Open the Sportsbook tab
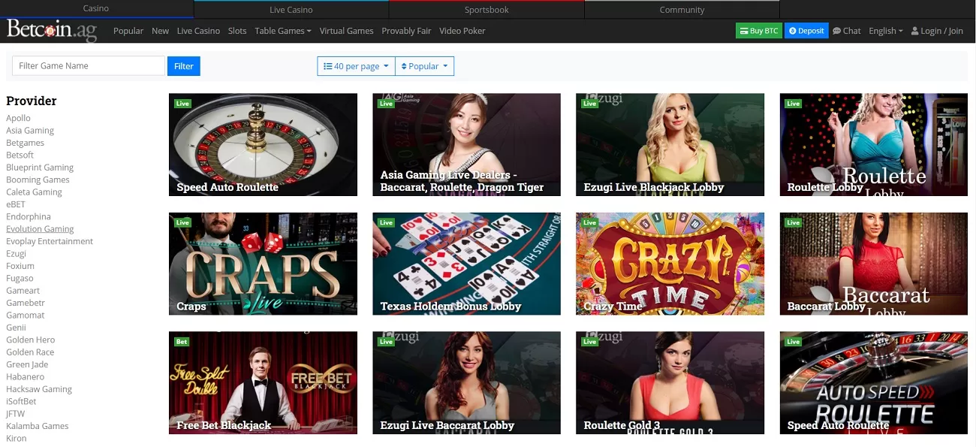976x447 pixels. coord(486,9)
